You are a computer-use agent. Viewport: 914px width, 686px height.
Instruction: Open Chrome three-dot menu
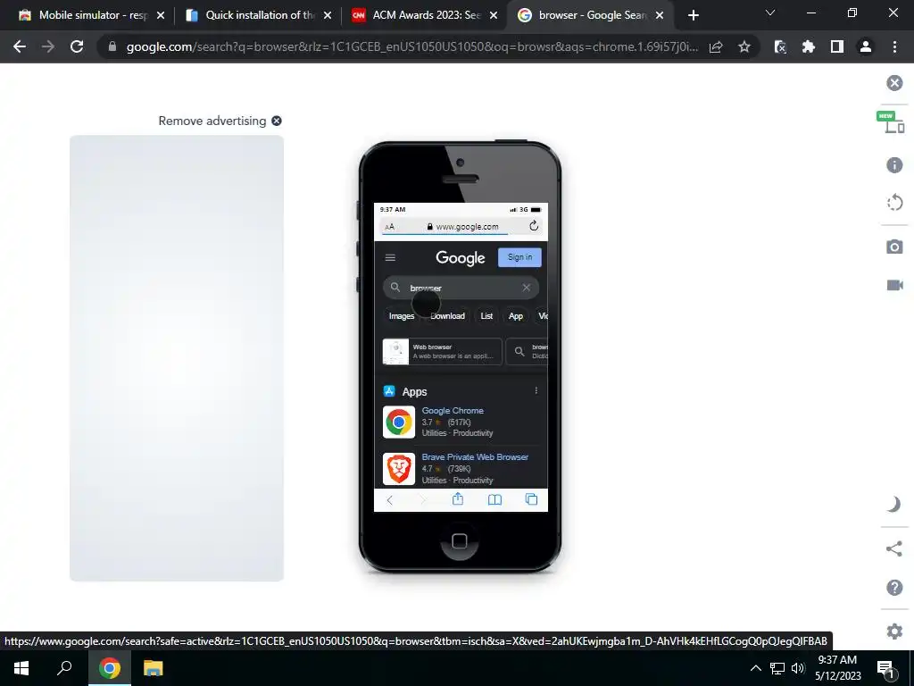click(x=894, y=46)
